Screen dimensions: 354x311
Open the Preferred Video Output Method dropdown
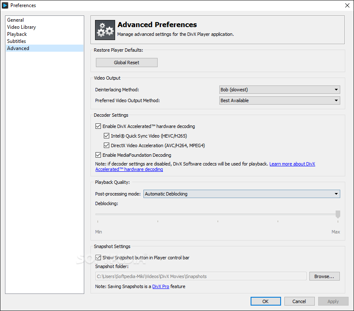[279, 100]
